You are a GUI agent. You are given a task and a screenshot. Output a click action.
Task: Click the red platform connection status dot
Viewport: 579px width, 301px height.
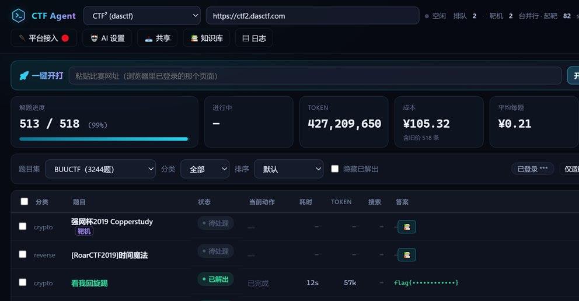[x=65, y=38]
